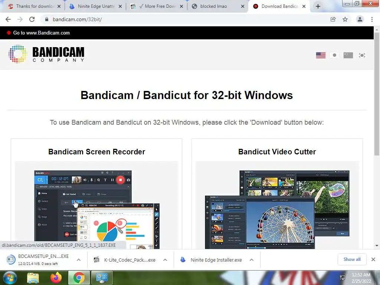Follow 'Go to www.Bandicam.com' link
The width and height of the screenshot is (380, 285).
41,33
